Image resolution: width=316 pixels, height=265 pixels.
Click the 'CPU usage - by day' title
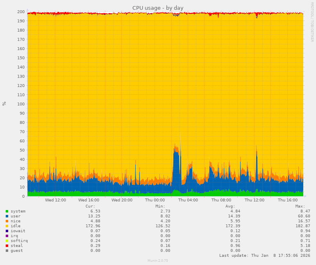pos(158,8)
